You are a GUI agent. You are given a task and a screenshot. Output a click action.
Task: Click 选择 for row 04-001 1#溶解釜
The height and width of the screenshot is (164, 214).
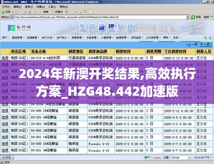point(5,137)
